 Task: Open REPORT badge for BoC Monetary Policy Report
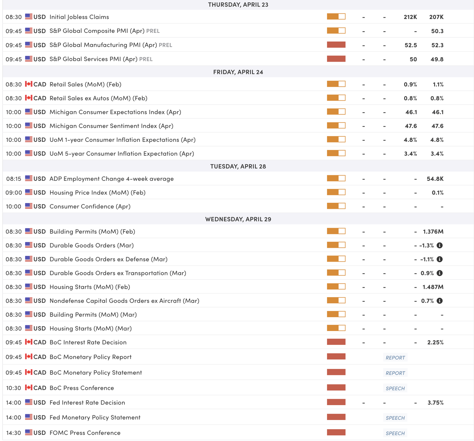coord(395,357)
